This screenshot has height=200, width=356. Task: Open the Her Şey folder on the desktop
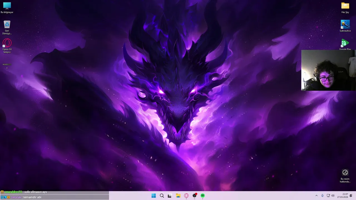pyautogui.click(x=345, y=8)
